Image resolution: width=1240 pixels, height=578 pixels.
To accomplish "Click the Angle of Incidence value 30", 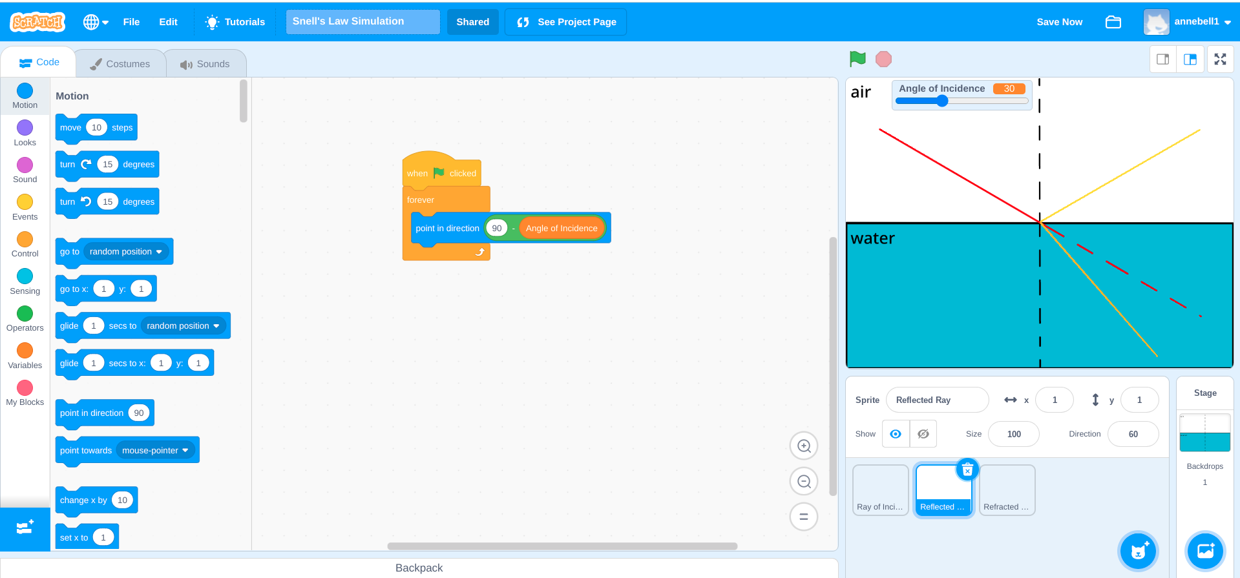I will pyautogui.click(x=1009, y=88).
